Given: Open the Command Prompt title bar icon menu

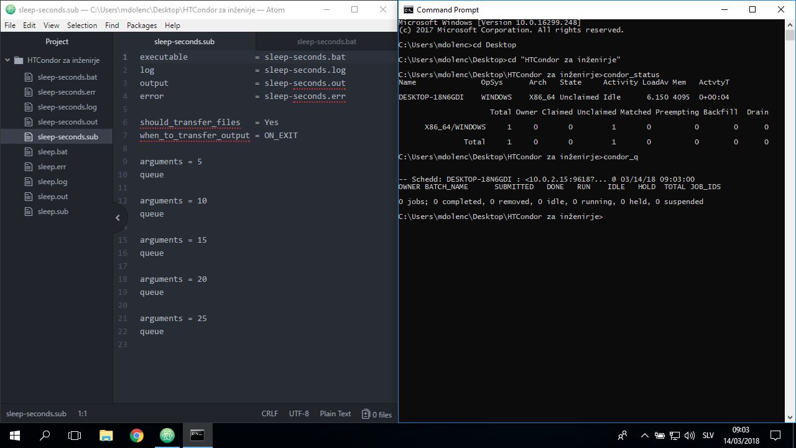Looking at the screenshot, I should point(408,9).
